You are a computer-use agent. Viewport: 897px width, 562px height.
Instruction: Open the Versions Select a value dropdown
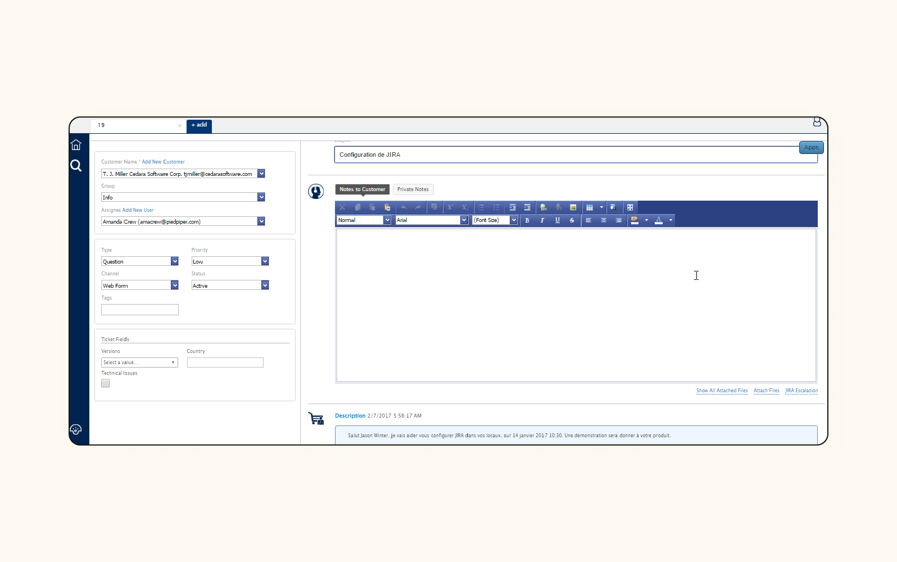tap(139, 362)
